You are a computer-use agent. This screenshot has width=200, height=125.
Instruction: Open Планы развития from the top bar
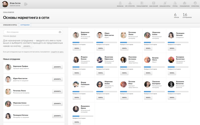tap(142, 3)
